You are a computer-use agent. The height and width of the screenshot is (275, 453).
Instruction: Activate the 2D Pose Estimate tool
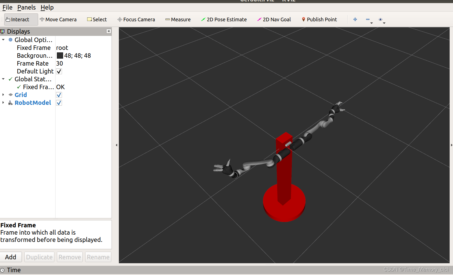click(x=224, y=19)
